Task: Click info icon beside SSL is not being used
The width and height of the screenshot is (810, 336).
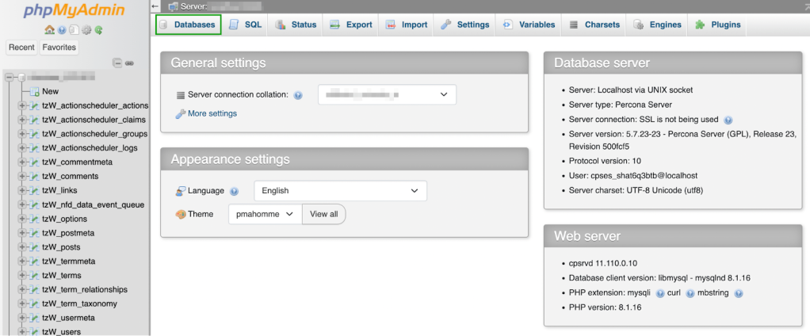Action: coord(728,120)
